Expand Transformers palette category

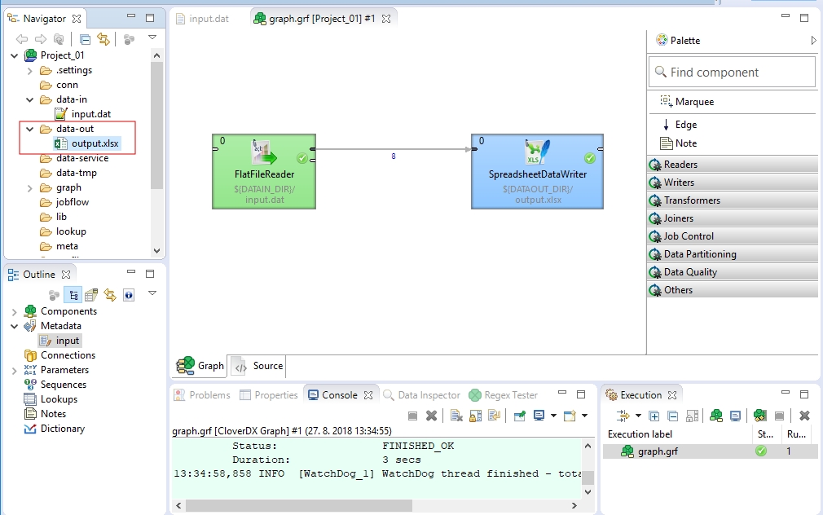click(733, 200)
